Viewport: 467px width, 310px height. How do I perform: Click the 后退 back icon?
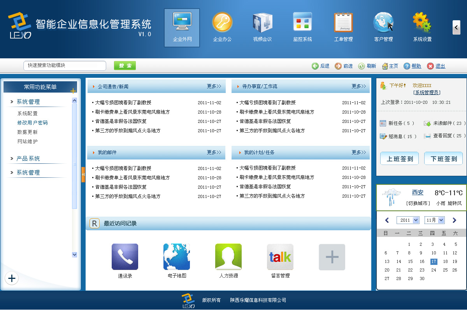[x=315, y=66]
